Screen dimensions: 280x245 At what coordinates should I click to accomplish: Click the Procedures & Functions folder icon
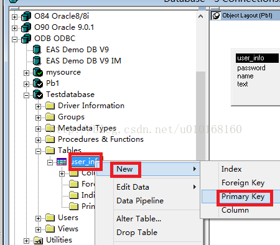coord(50,139)
